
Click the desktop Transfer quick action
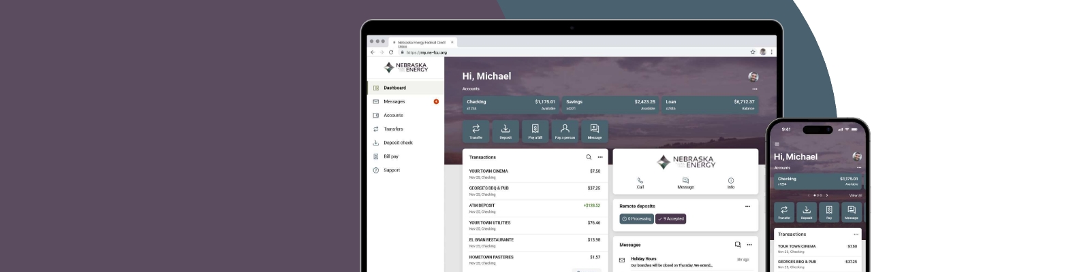476,131
